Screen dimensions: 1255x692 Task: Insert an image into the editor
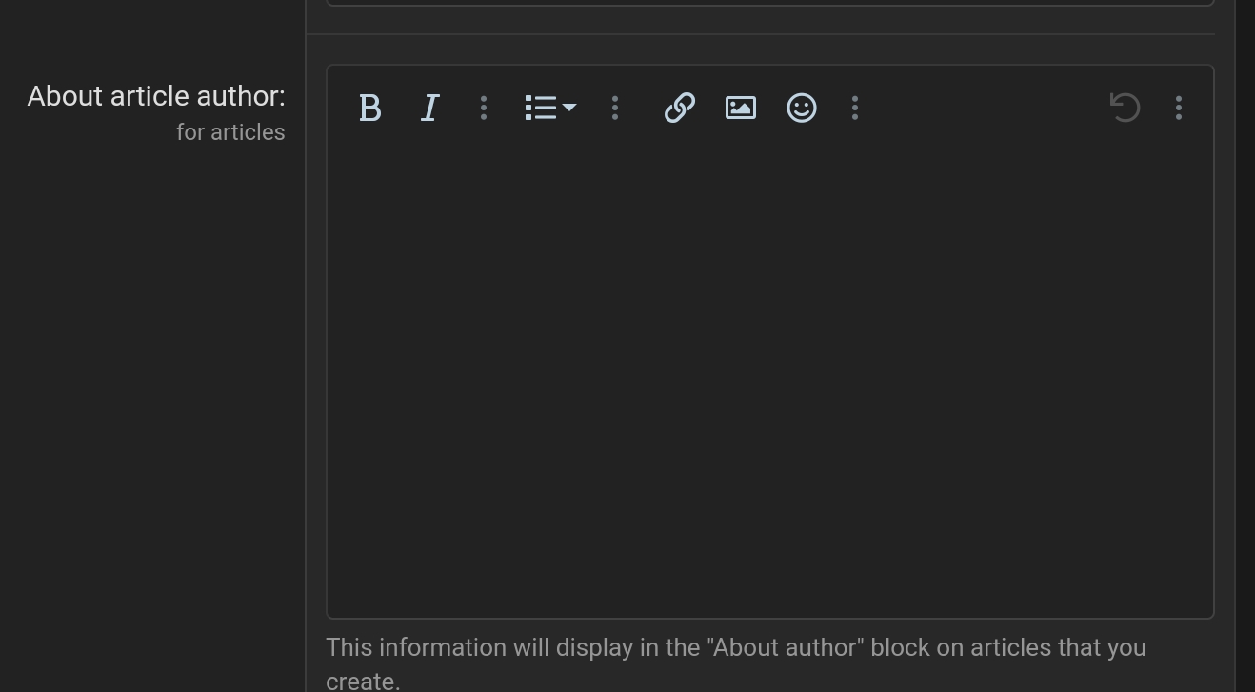741,108
